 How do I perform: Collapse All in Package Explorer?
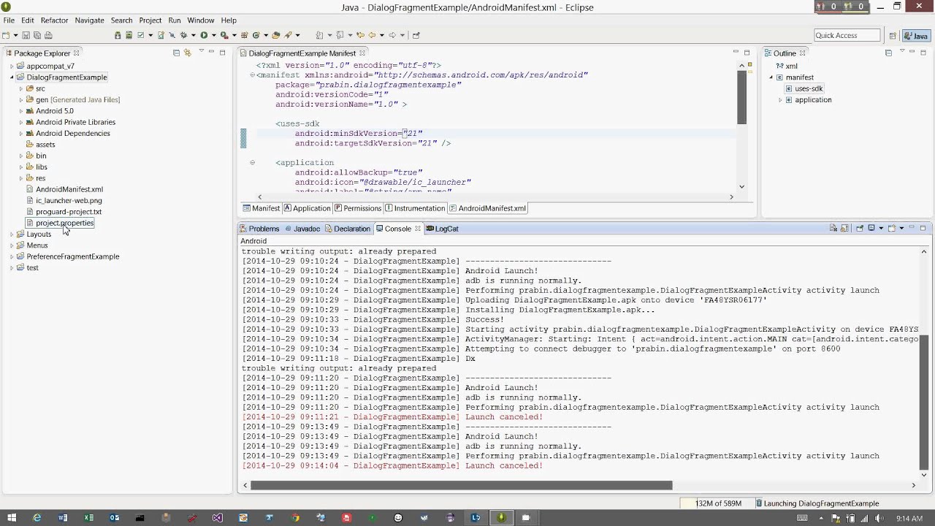click(x=176, y=53)
